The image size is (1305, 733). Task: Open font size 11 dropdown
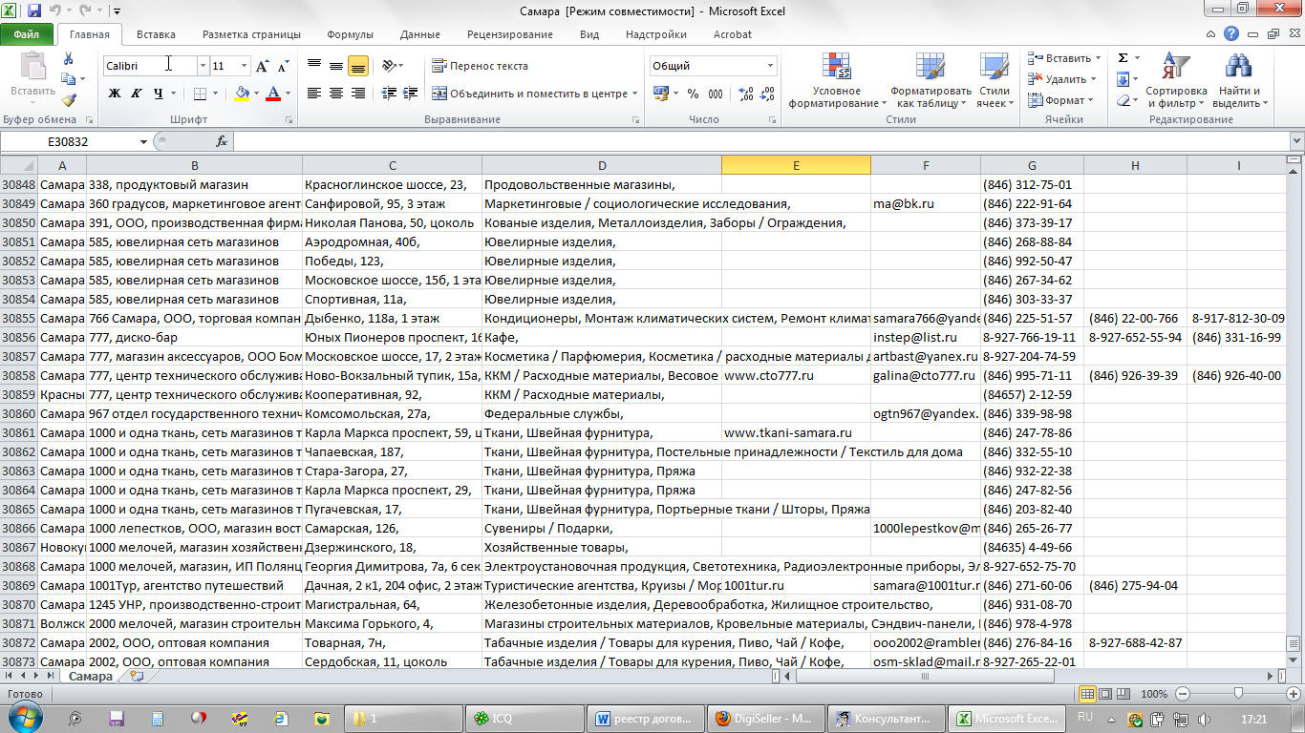[244, 66]
